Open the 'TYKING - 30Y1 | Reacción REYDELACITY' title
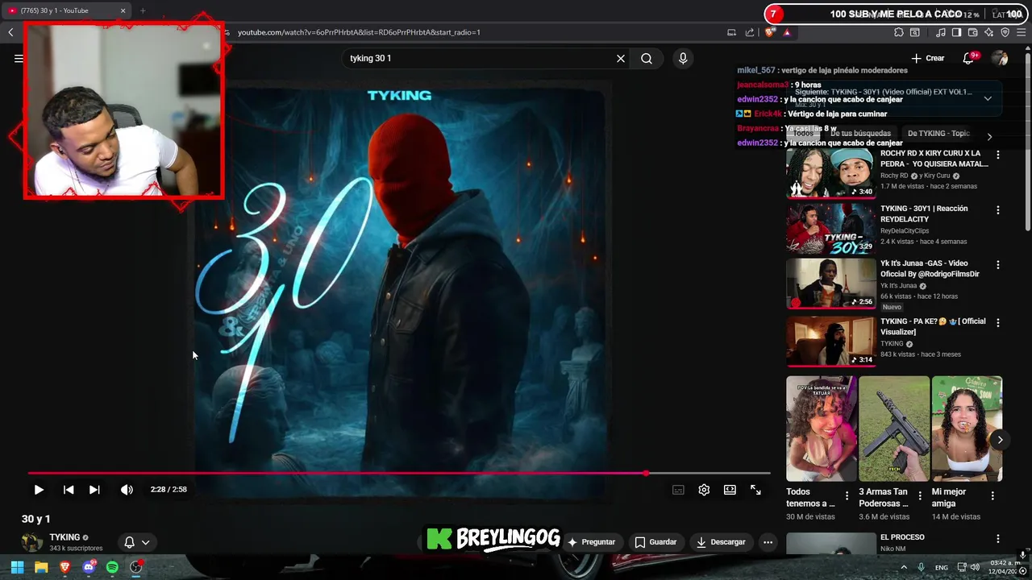Viewport: 1032px width, 580px height. 924,213
